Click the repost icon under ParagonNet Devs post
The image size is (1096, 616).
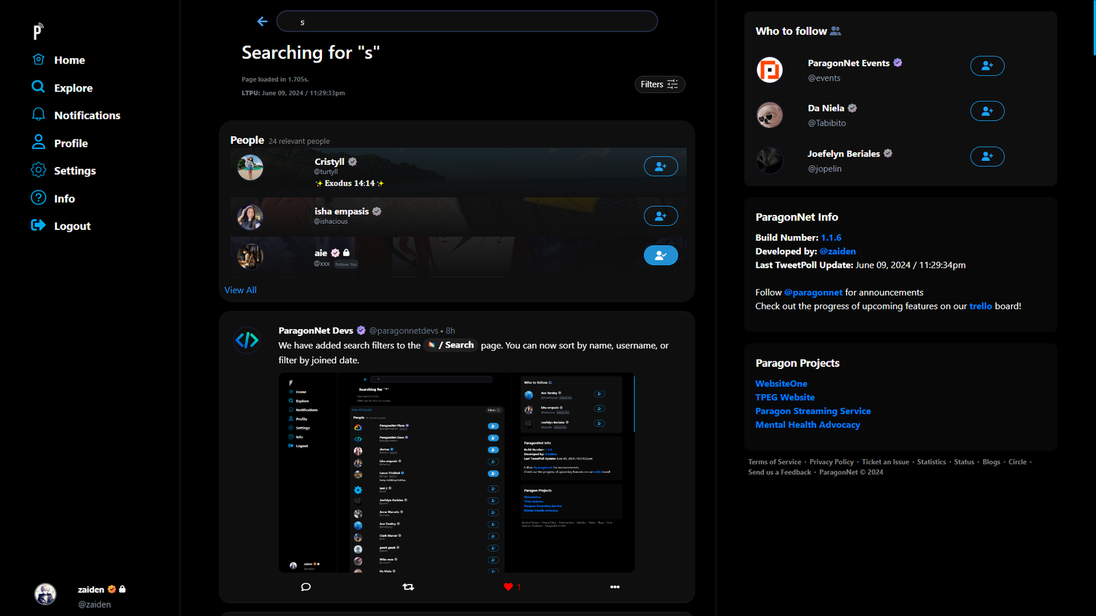pyautogui.click(x=408, y=587)
